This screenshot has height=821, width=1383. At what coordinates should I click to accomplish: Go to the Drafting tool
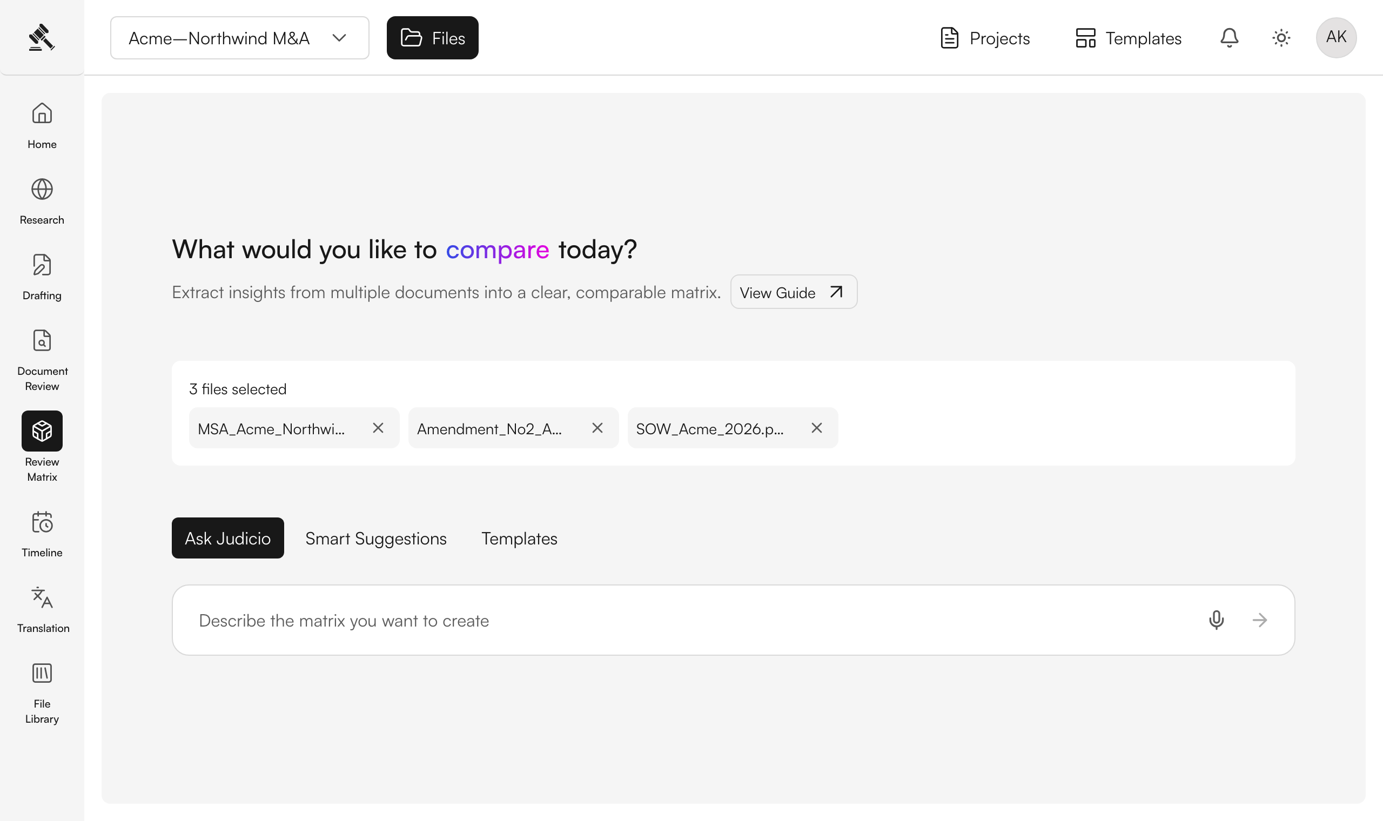[42, 277]
